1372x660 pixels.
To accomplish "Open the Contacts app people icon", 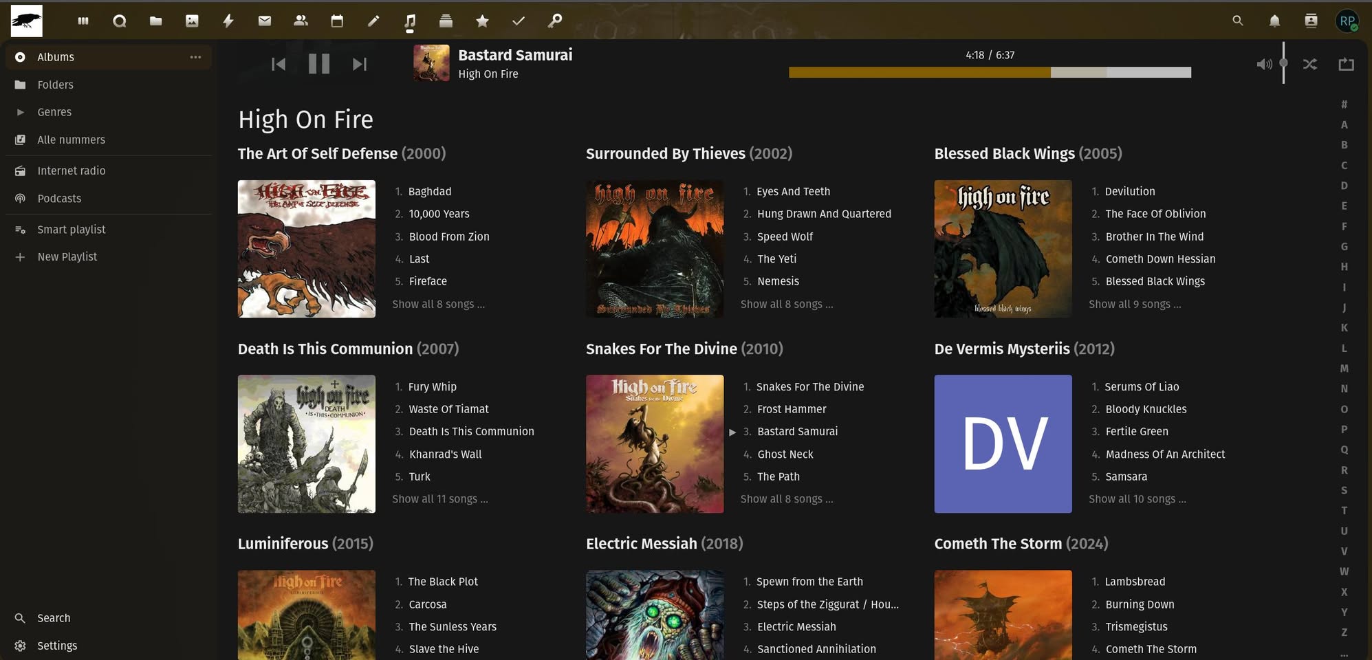I will coord(301,21).
